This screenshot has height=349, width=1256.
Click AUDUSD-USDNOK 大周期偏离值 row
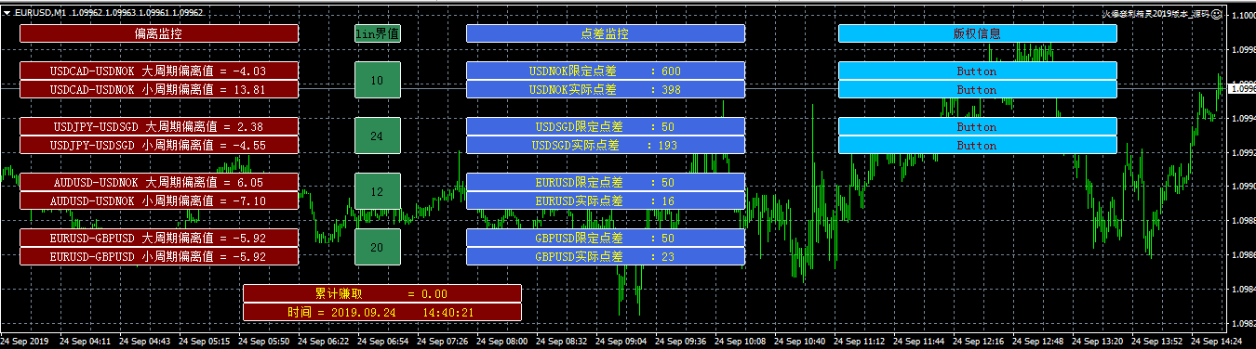[x=159, y=182]
